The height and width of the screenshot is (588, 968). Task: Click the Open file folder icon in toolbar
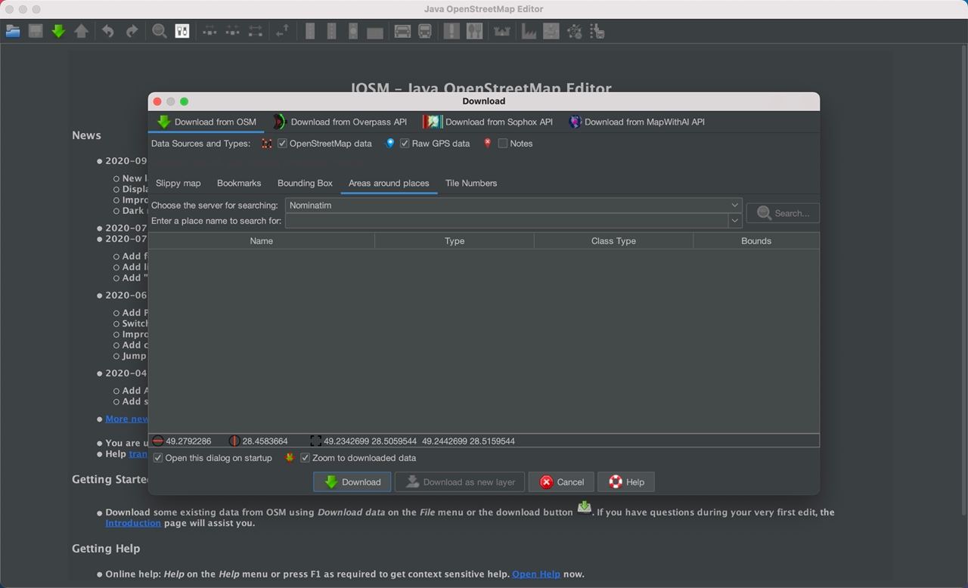pyautogui.click(x=13, y=31)
